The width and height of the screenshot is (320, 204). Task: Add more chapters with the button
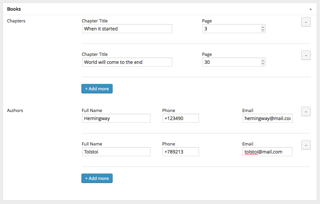[x=97, y=89]
